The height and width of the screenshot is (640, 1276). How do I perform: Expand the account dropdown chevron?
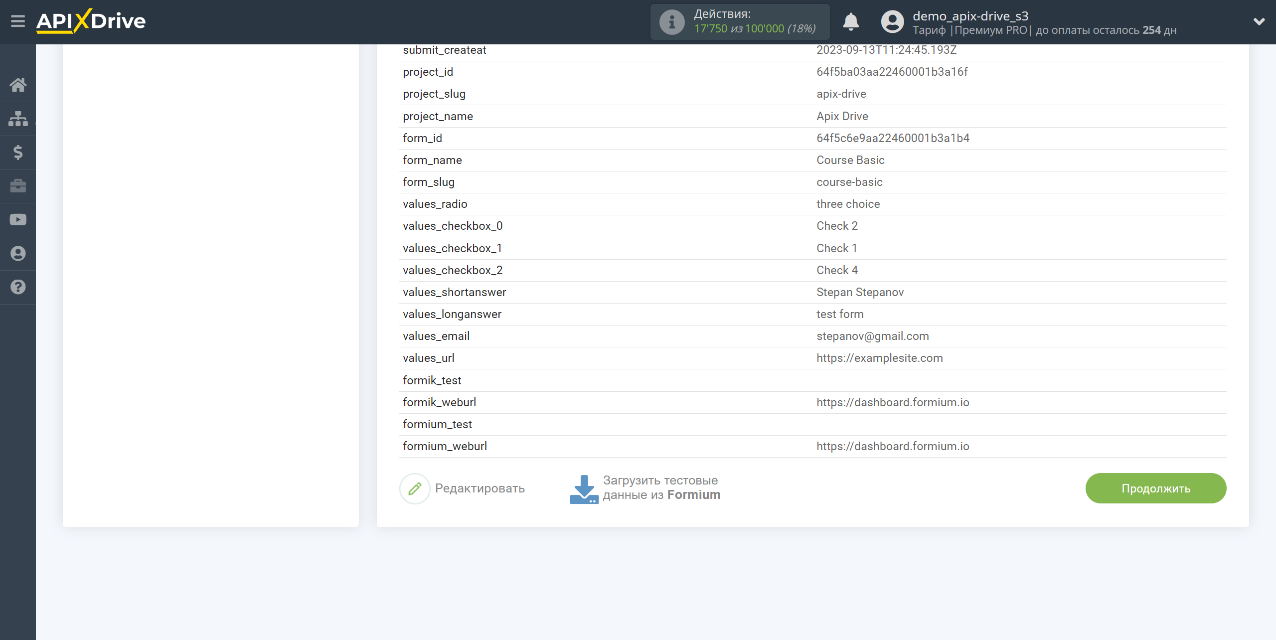coord(1259,21)
